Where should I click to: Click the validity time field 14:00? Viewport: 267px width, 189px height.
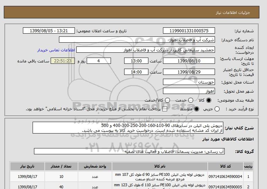136,72
